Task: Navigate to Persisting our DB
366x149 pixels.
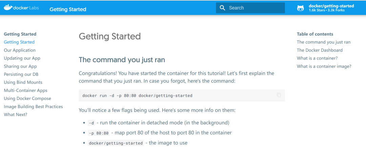Action: click(21, 74)
